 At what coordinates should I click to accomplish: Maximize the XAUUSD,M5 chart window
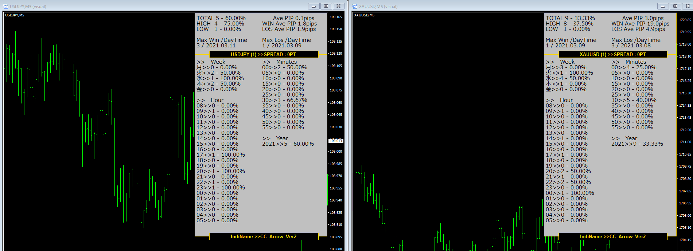click(x=675, y=6)
